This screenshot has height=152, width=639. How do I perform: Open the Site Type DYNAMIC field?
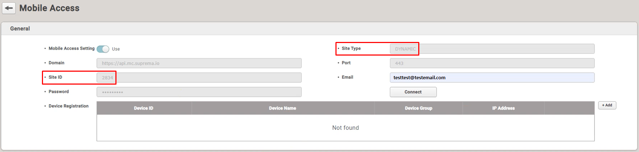tap(492, 49)
